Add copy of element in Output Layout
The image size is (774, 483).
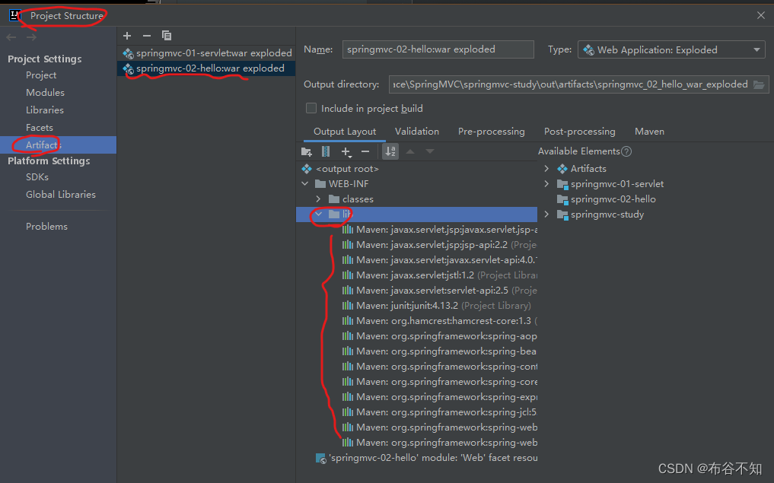pos(346,151)
